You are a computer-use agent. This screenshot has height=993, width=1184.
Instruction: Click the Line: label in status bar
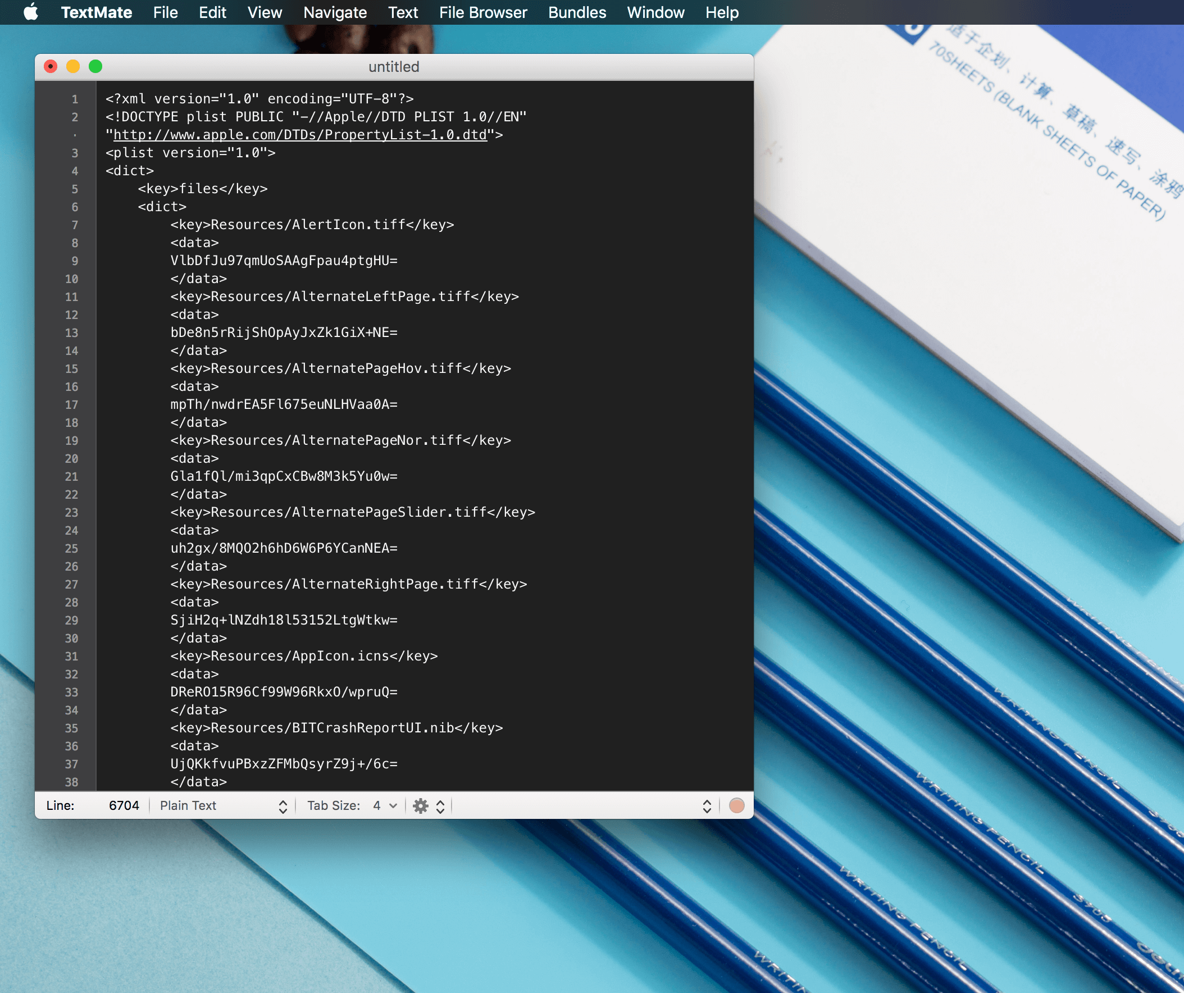(60, 805)
